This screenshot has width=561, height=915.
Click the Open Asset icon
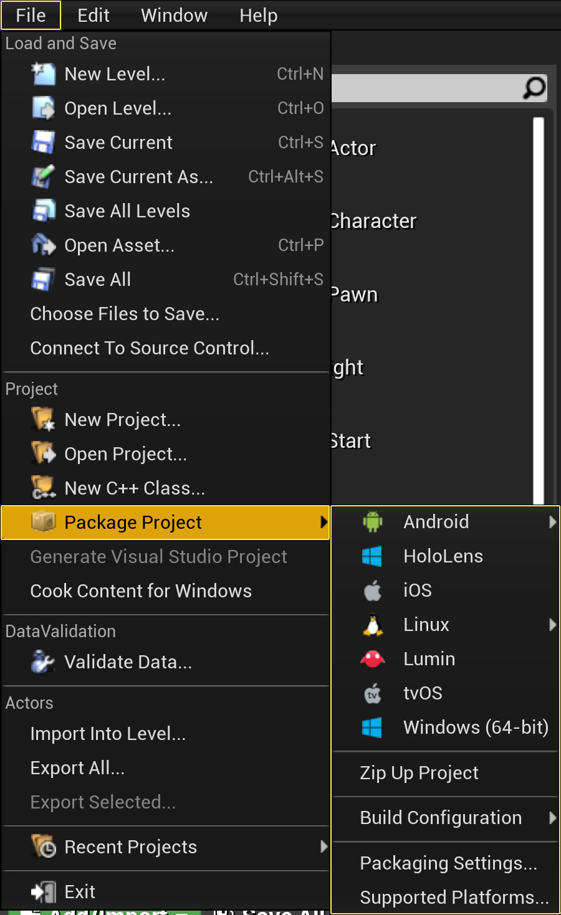point(42,245)
